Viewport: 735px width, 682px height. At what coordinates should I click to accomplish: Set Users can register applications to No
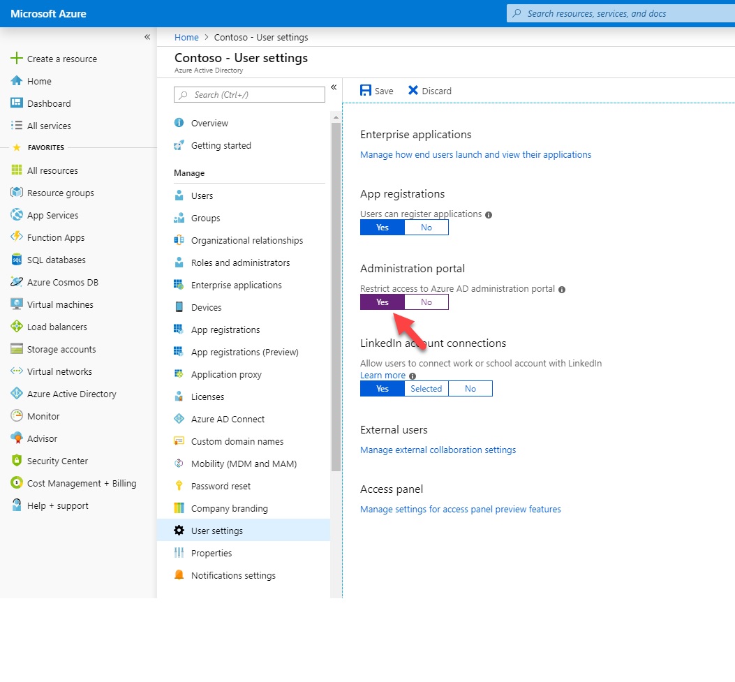426,228
